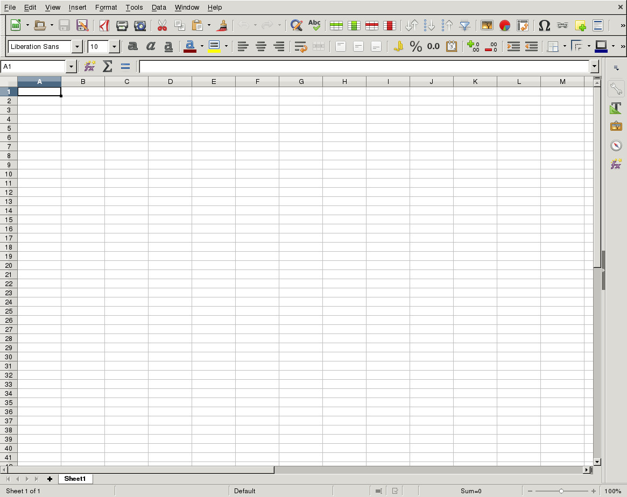Open the Font Name dropdown

point(77,47)
